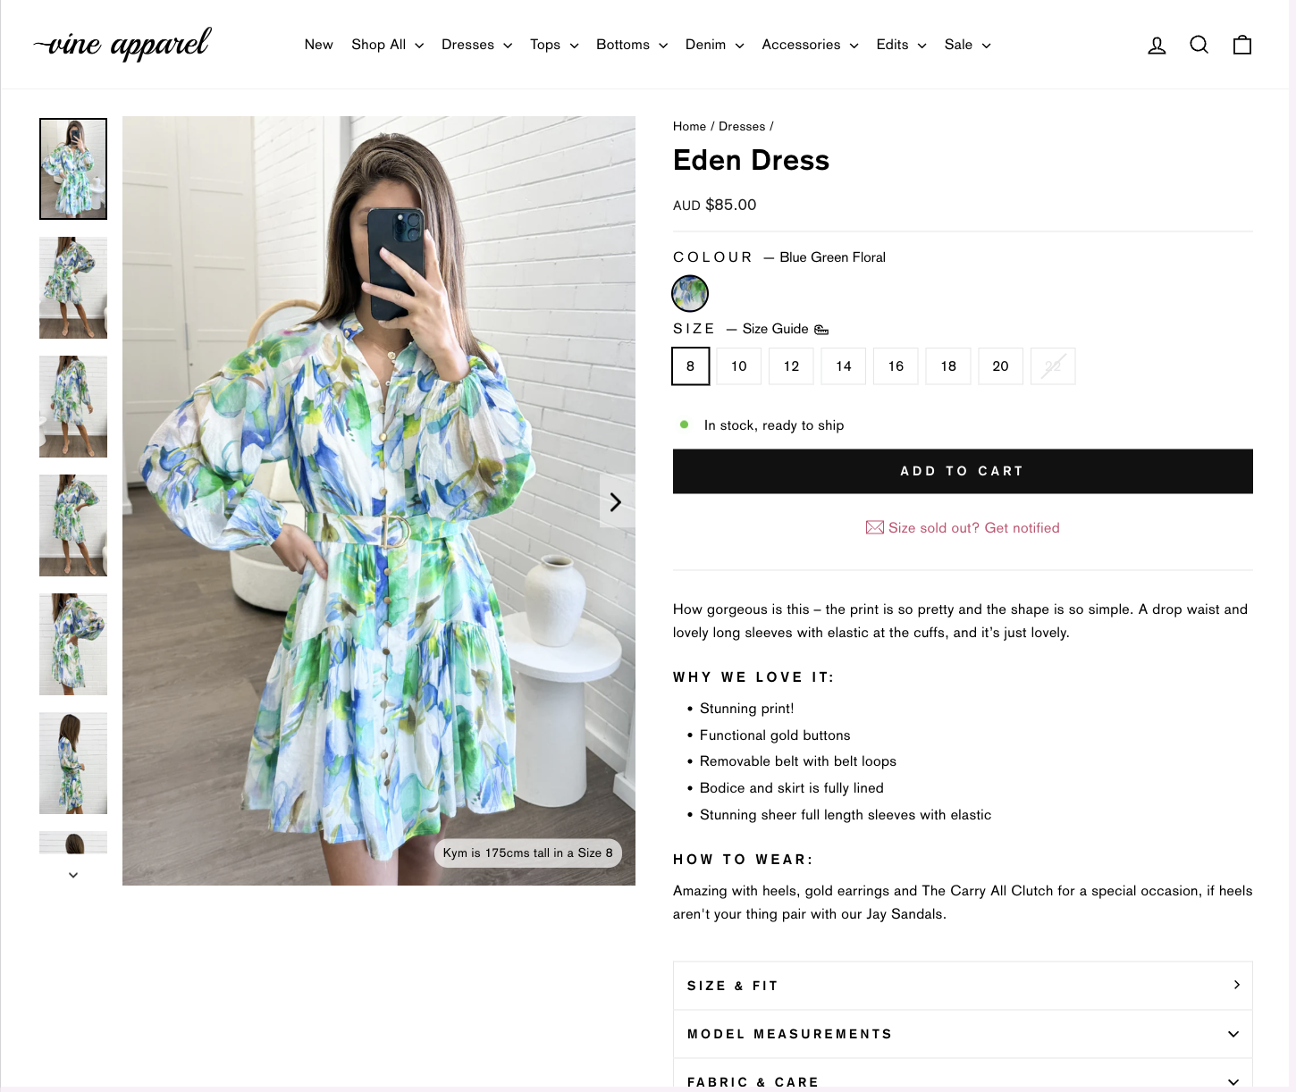Click the envelope notify icon
Image resolution: width=1296 pixels, height=1092 pixels.
pyautogui.click(x=874, y=528)
